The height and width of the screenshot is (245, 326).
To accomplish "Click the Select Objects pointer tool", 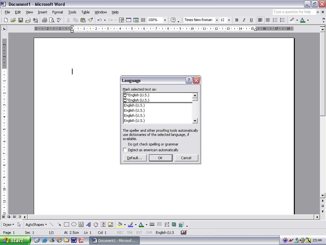I will click(x=19, y=225).
